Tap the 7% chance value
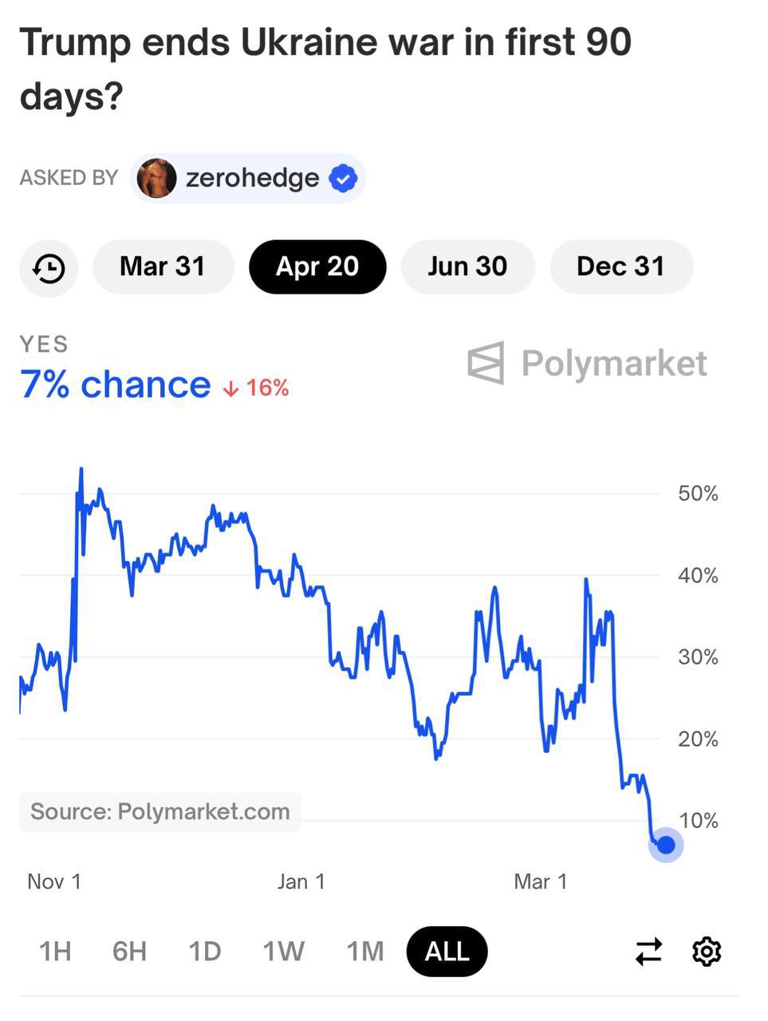The width and height of the screenshot is (768, 1021). 115,385
